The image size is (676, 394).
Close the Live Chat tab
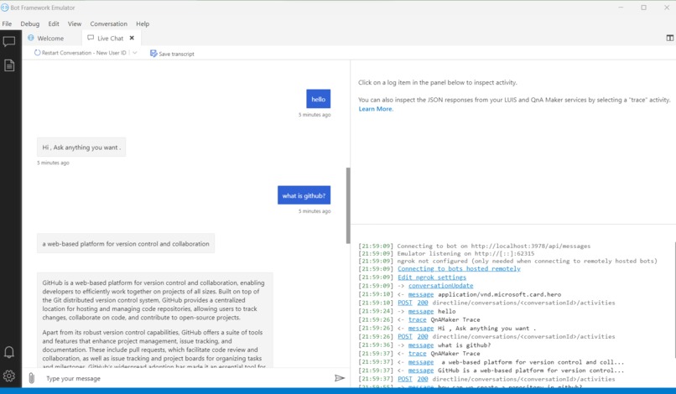[132, 38]
